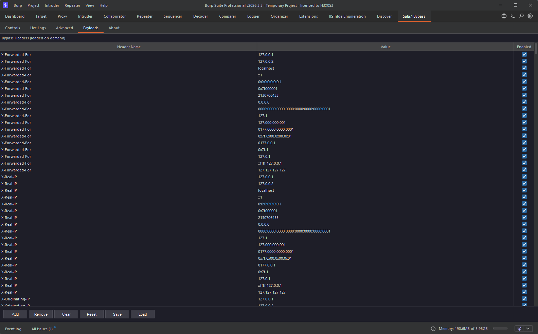Click the All issues notification dot
The height and width of the screenshot is (334, 538).
point(55,327)
